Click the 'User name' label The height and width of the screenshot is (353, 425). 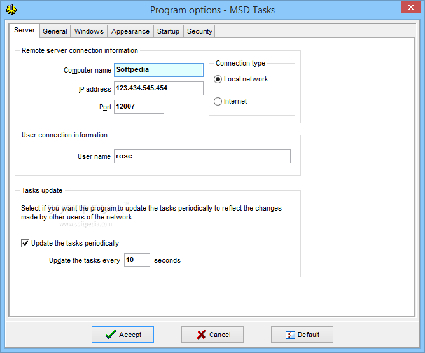click(94, 156)
